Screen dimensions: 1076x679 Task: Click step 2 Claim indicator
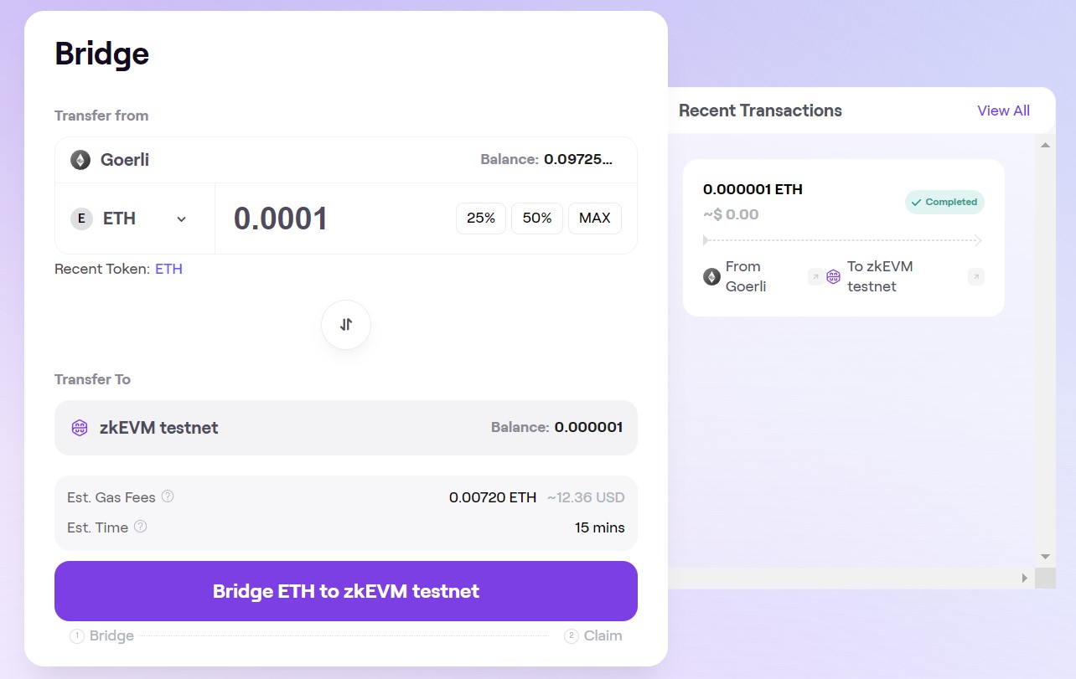(593, 636)
